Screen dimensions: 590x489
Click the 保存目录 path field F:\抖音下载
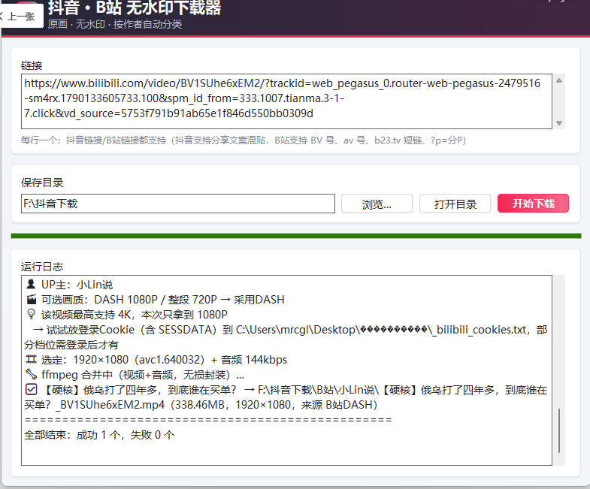click(x=178, y=204)
